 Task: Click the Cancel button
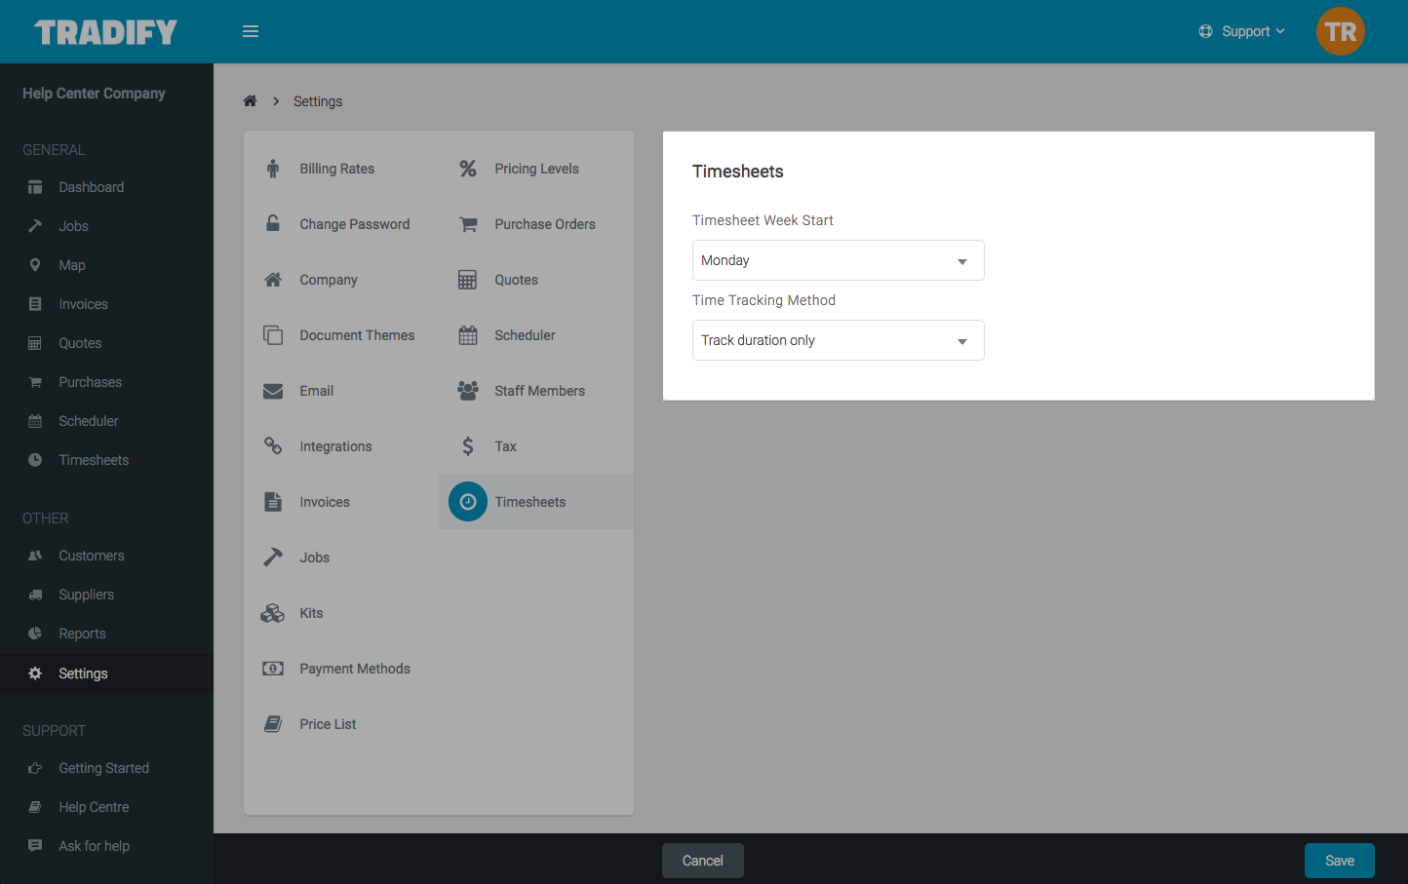(x=703, y=861)
